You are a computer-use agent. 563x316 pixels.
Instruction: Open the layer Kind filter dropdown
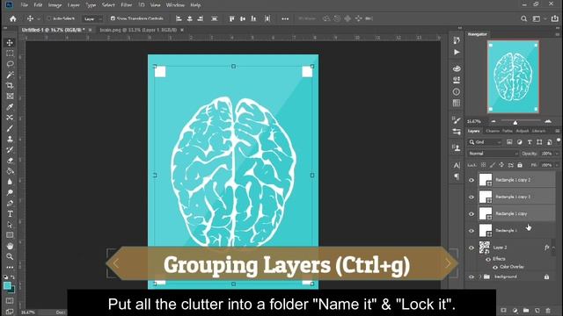pos(485,142)
